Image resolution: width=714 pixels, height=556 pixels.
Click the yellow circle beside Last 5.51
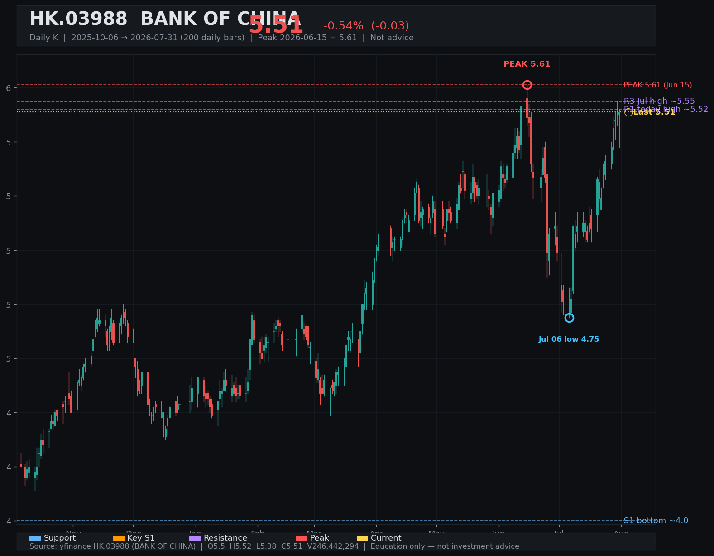[628, 112]
